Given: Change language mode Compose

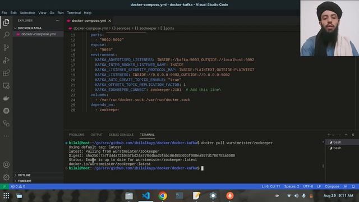Looking at the screenshot, I should pyautogui.click(x=332, y=186).
